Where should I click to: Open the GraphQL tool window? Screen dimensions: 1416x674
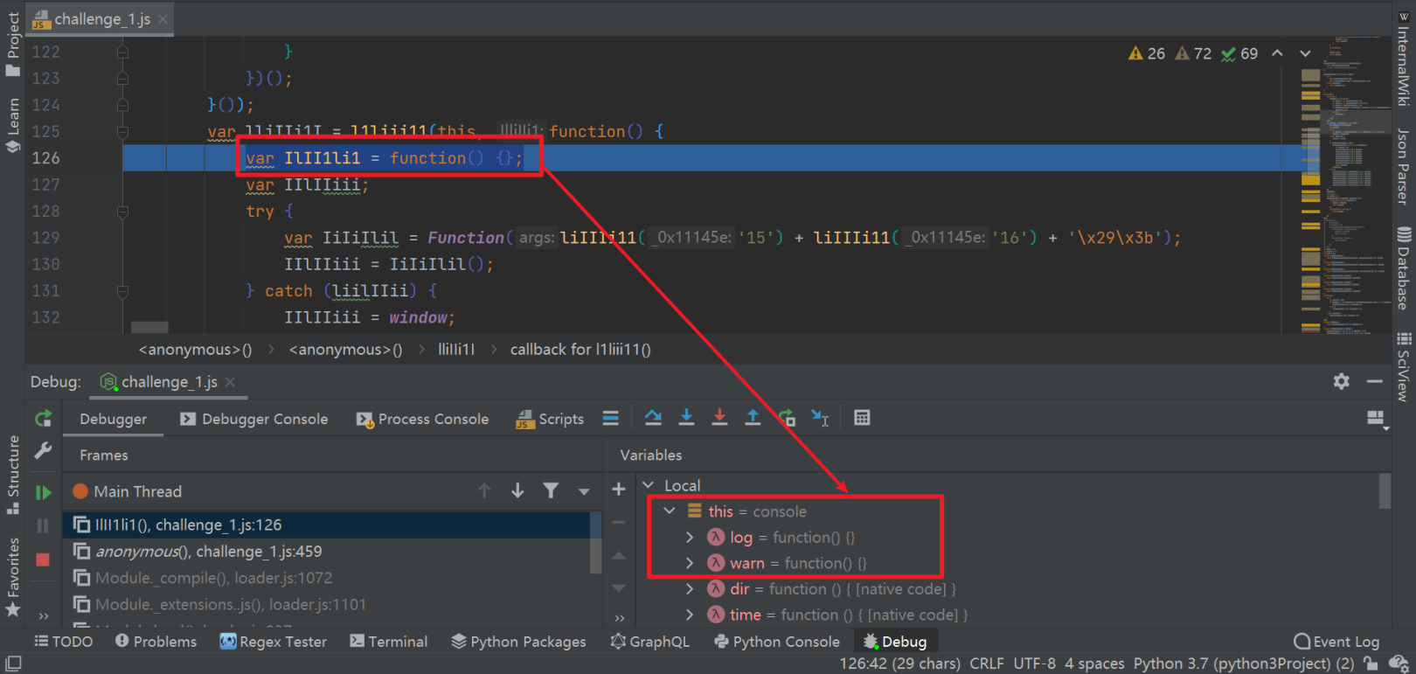pos(649,641)
